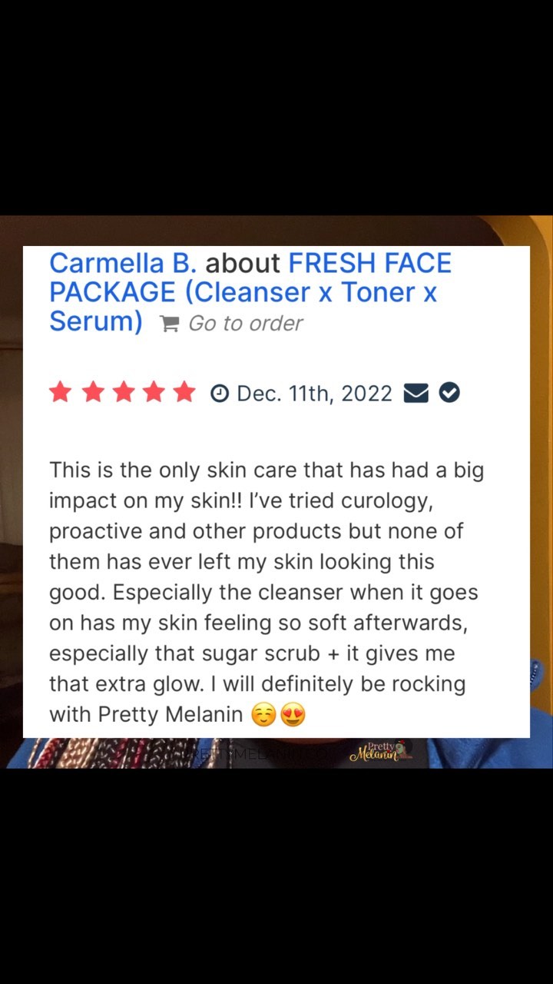553x984 pixels.
Task: Click the verified checkmark badge icon
Action: [449, 394]
